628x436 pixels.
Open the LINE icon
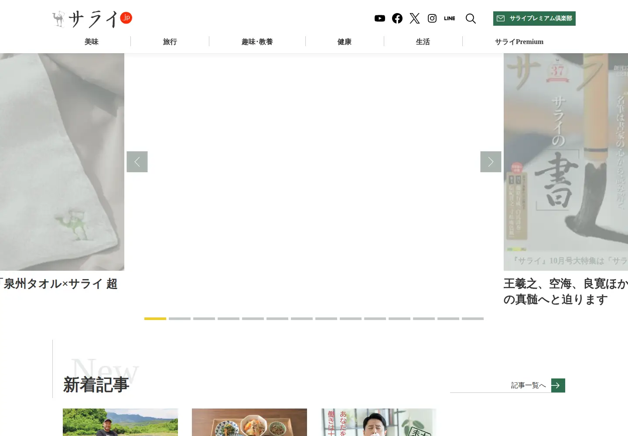coord(450,18)
